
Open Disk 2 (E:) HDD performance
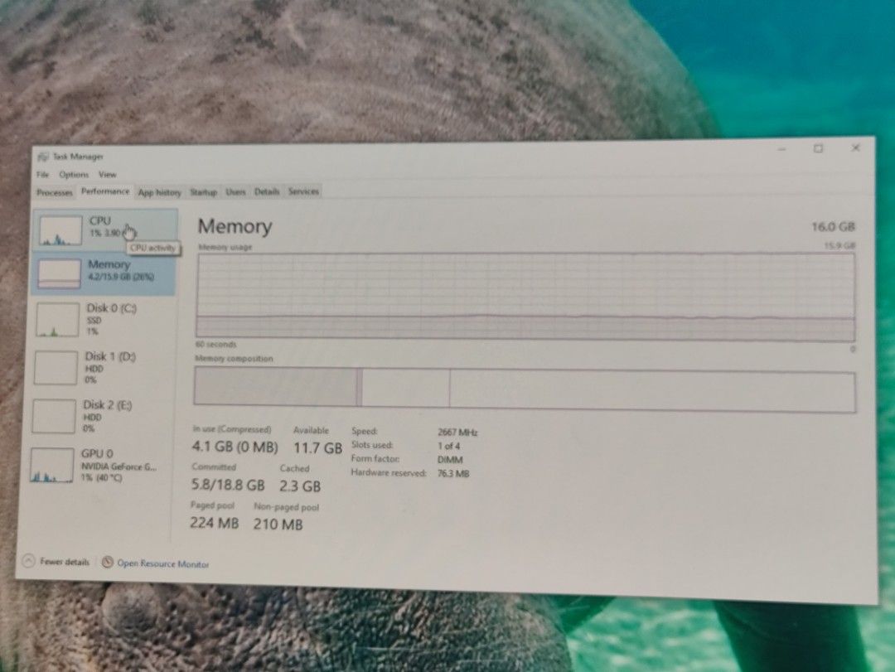point(100,416)
